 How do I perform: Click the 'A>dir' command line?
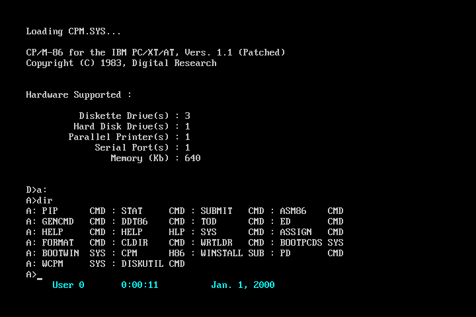tap(39, 201)
